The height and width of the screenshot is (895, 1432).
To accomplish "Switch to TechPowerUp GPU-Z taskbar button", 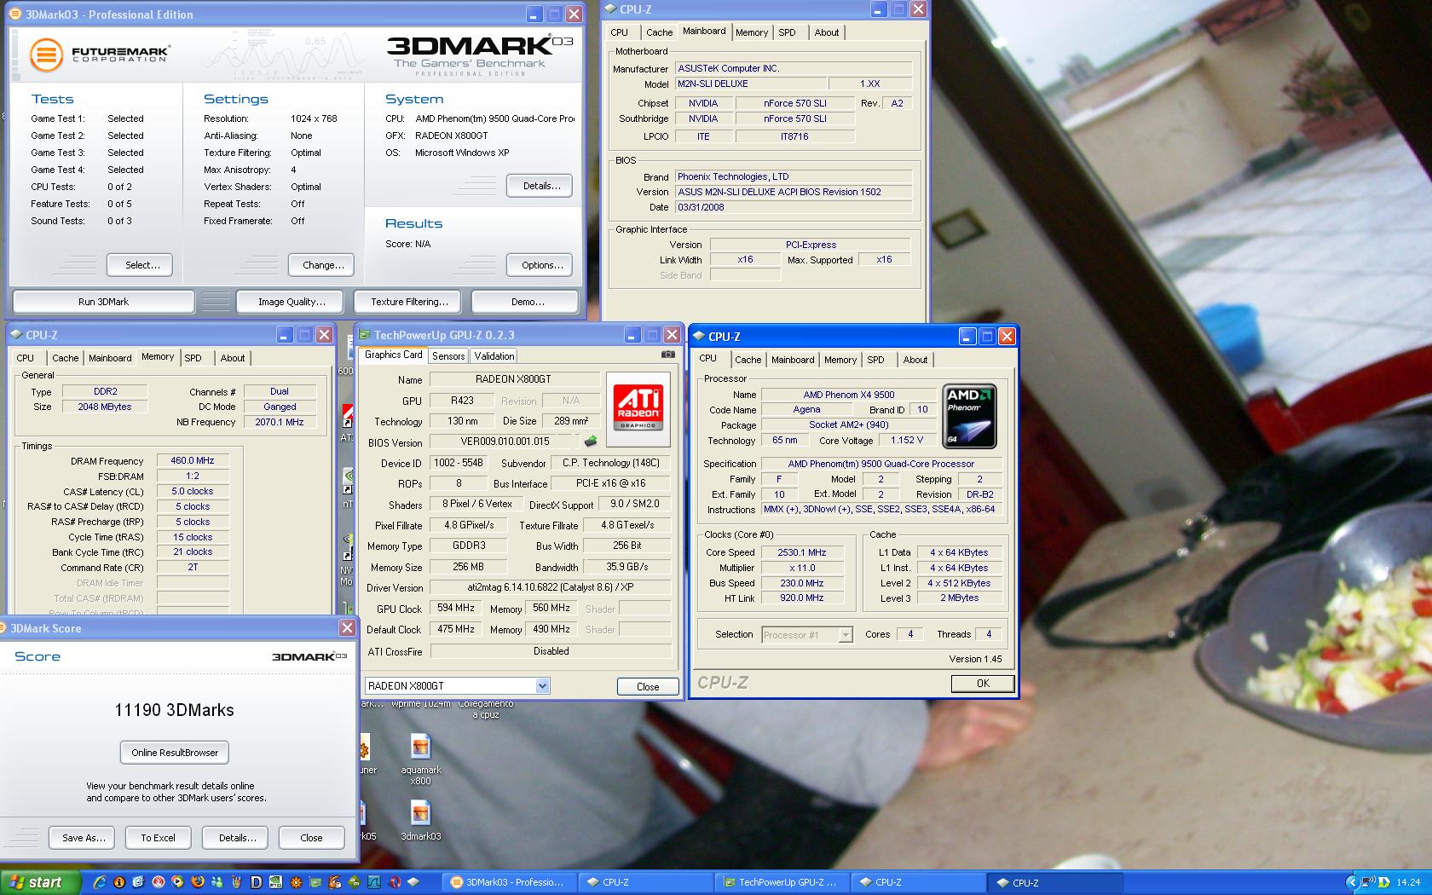I will coord(782,882).
